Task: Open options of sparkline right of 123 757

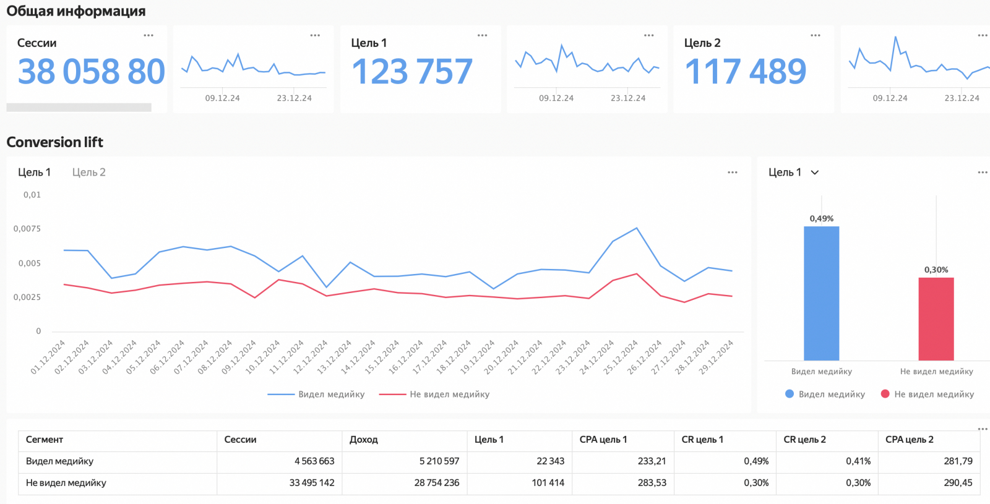Action: click(648, 35)
